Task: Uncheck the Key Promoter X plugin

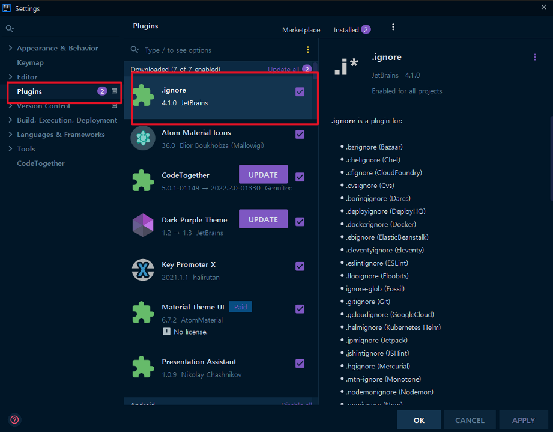Action: click(x=300, y=267)
